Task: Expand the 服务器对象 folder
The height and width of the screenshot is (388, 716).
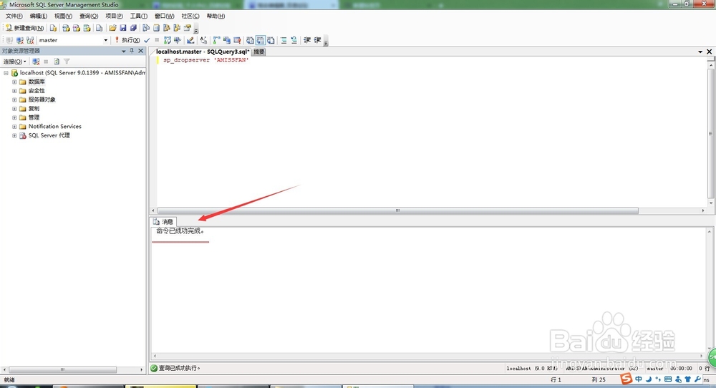Action: coord(14,100)
